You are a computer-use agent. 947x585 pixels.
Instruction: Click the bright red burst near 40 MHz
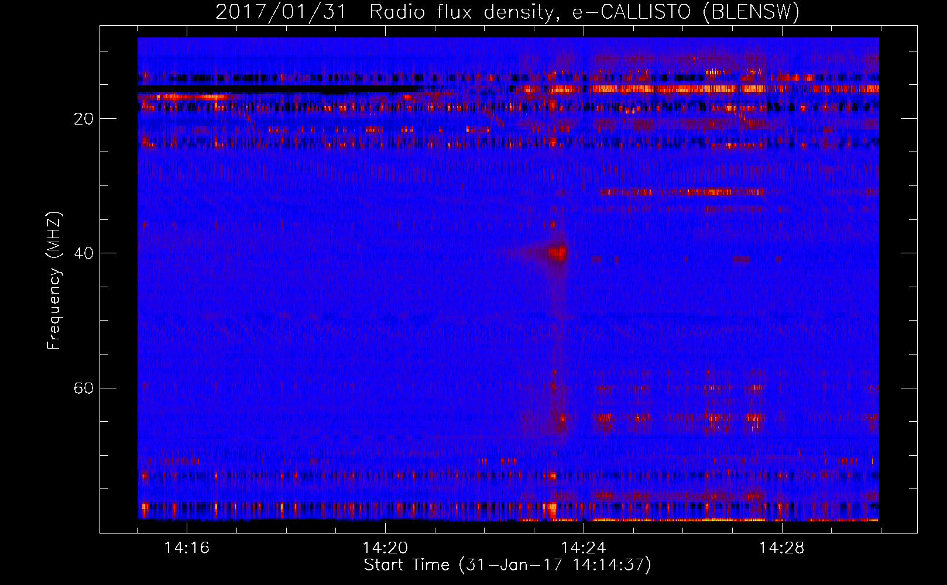click(558, 253)
